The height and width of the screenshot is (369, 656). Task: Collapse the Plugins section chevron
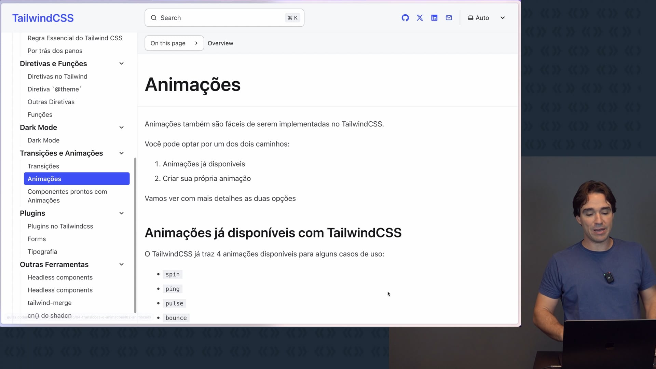(x=121, y=213)
